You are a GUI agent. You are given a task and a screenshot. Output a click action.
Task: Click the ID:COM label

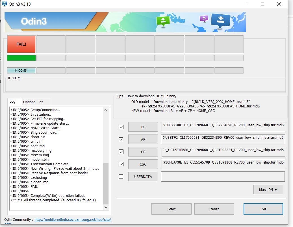(x=14, y=78)
